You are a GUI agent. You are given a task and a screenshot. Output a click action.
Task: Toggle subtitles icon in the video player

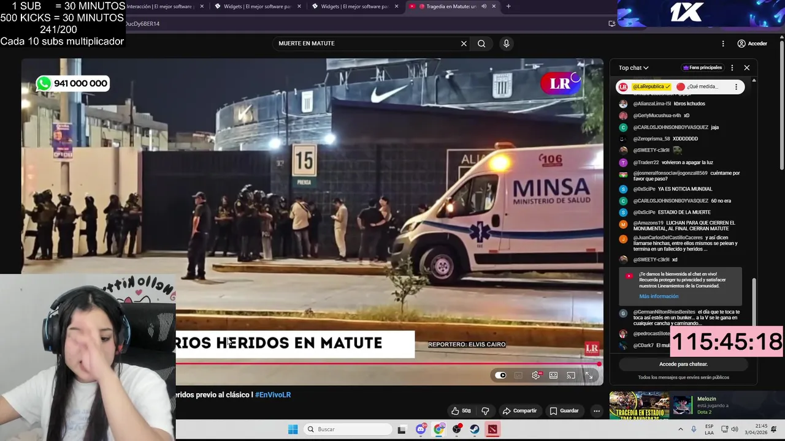coord(518,375)
